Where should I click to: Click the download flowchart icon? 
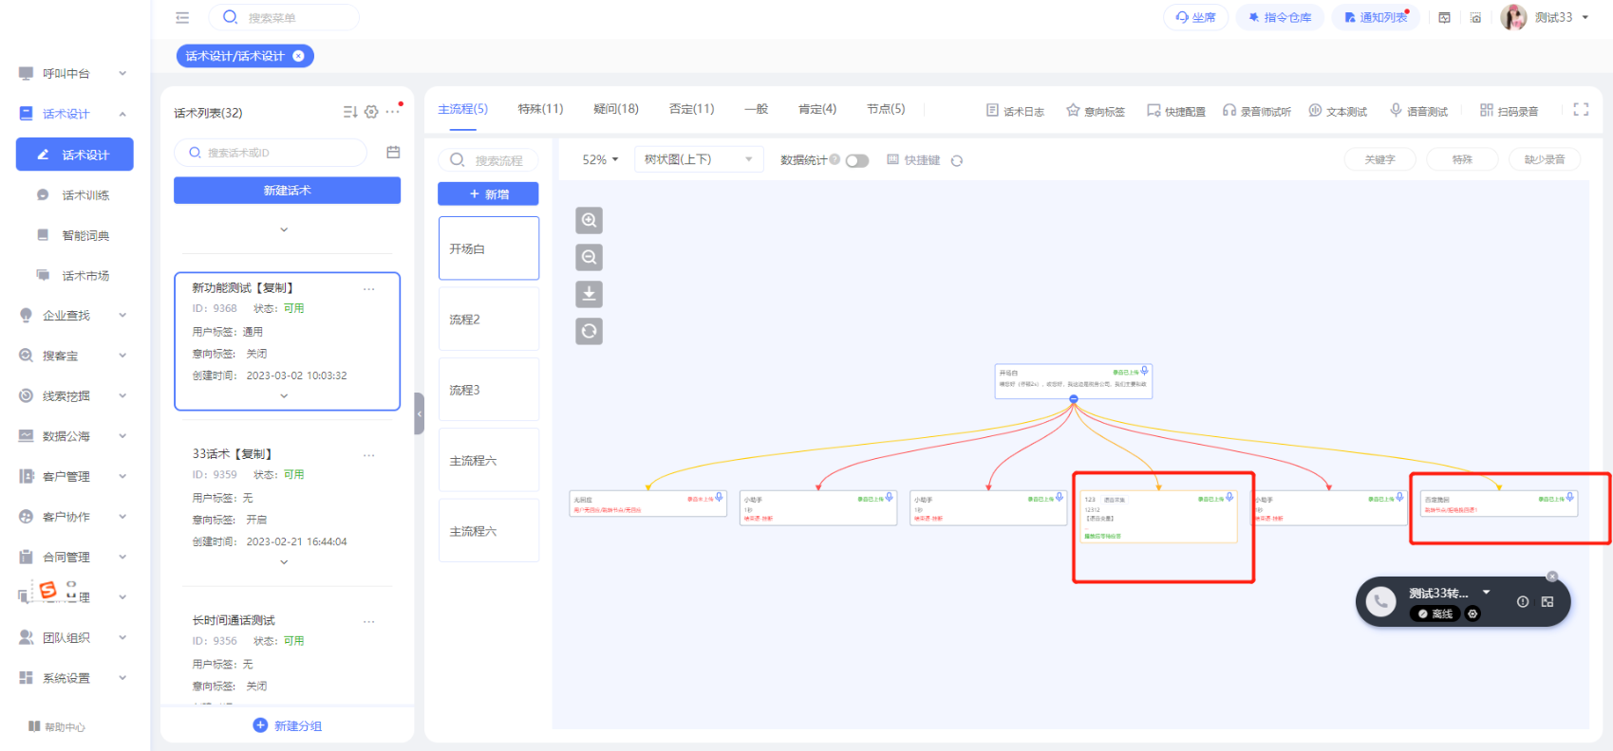click(589, 295)
